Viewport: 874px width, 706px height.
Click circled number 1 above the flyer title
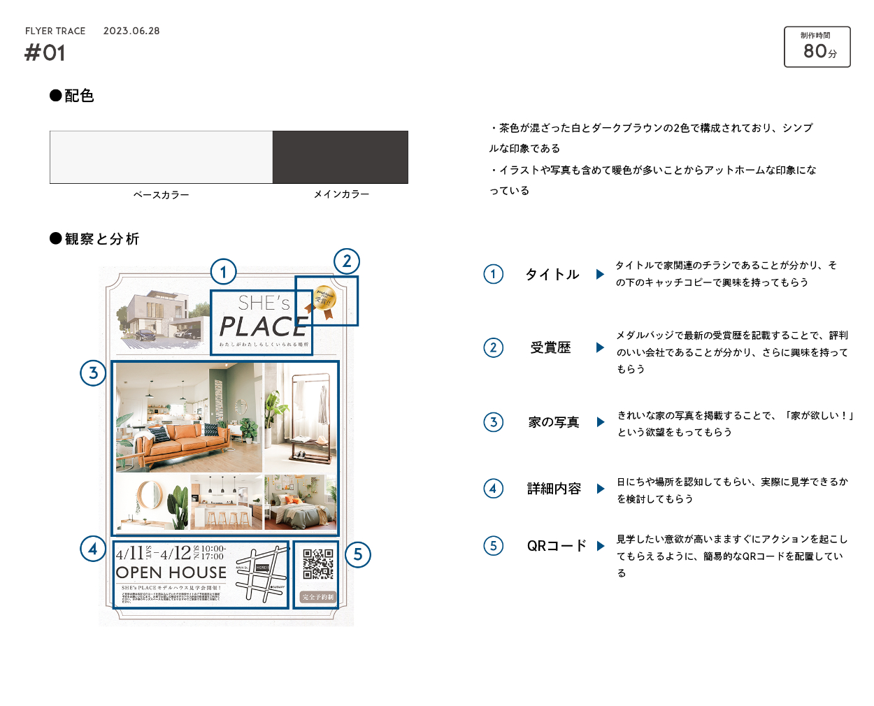pyautogui.click(x=224, y=272)
